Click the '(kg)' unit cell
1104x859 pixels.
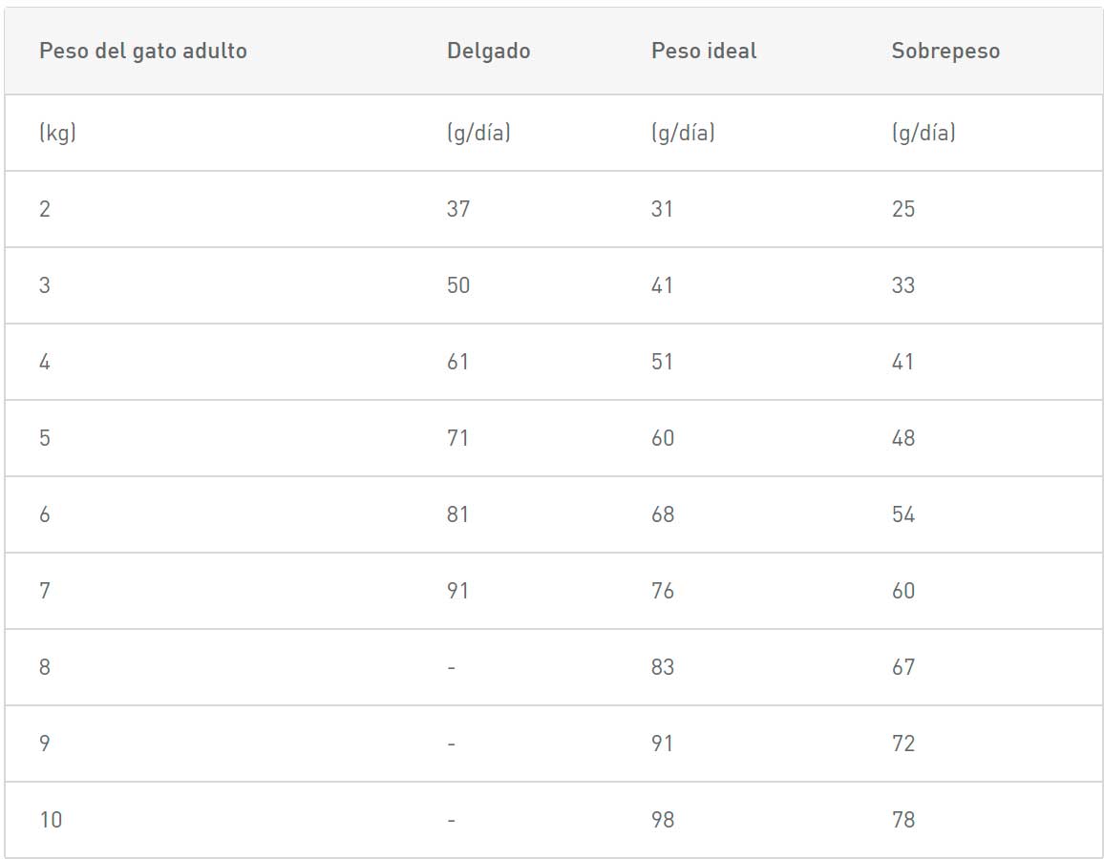click(x=57, y=133)
